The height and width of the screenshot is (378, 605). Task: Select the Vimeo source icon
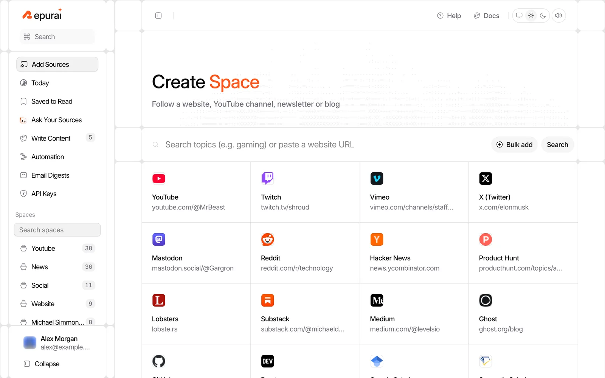[377, 178]
